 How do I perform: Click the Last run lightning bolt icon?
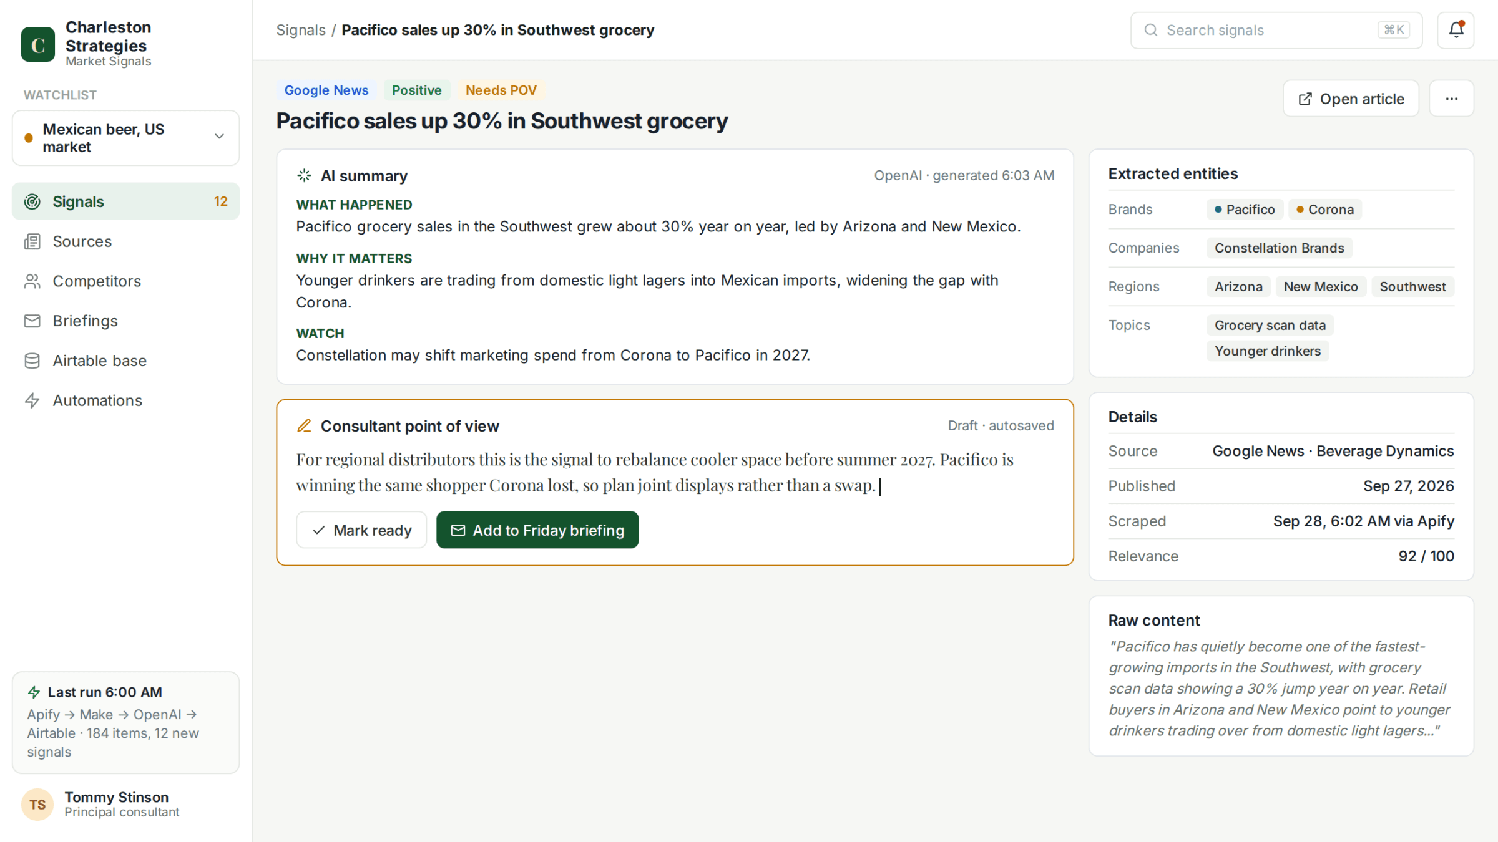pos(34,692)
